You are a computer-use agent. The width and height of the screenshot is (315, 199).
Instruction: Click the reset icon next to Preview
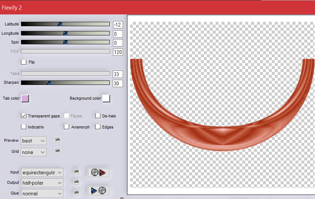58,140
